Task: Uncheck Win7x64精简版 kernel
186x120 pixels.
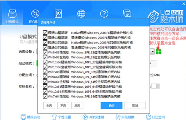Action: (x=45, y=96)
